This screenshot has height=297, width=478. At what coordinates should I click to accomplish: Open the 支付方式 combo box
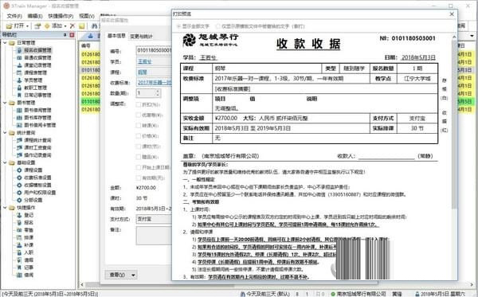click(x=155, y=219)
